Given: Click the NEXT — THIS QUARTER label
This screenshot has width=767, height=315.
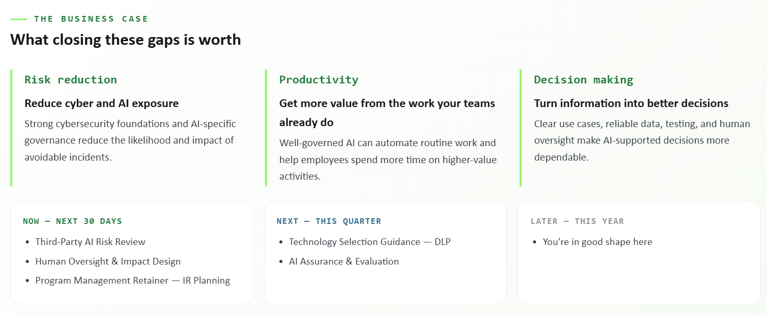Looking at the screenshot, I should tap(329, 221).
